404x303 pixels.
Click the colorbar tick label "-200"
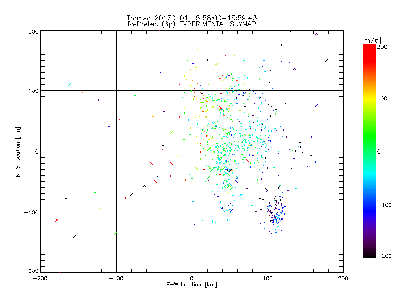click(x=385, y=256)
